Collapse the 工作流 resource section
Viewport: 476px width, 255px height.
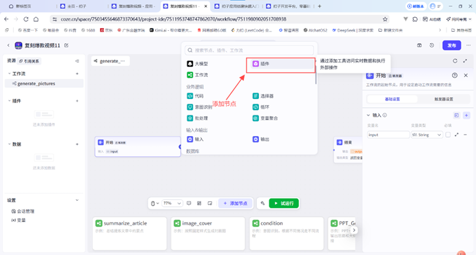tap(9, 74)
